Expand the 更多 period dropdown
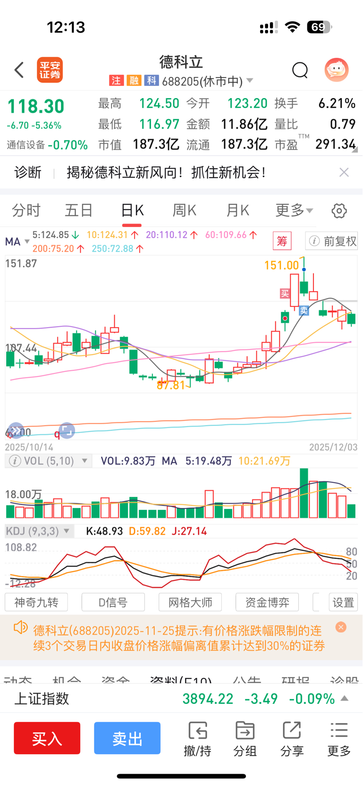Viewport: 363px width, 786px height. point(294,210)
